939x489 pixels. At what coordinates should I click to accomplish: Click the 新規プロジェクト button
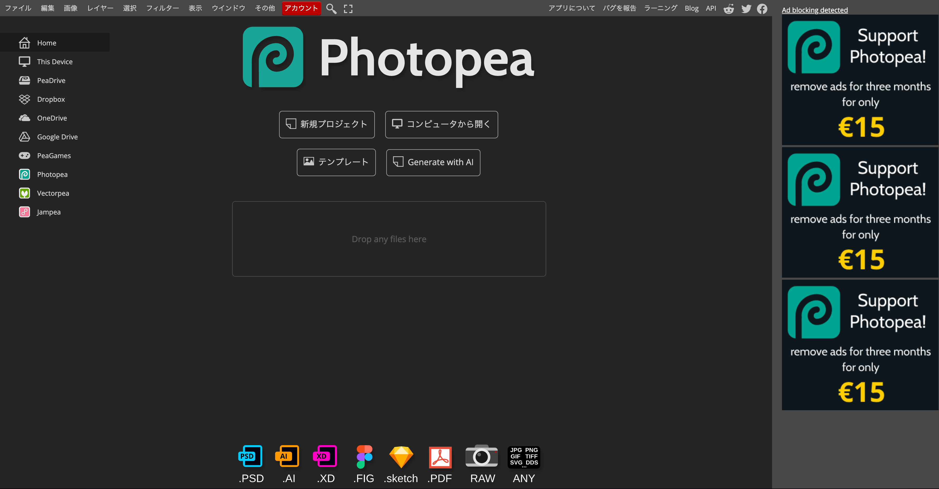click(327, 124)
